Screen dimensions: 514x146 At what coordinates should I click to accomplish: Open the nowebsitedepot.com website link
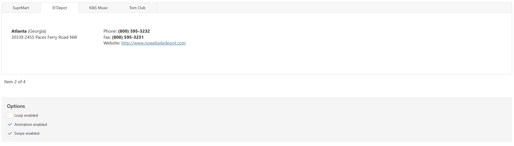[153, 43]
